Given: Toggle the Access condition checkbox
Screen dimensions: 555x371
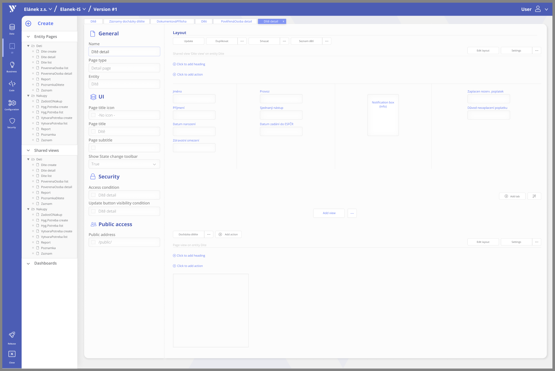Looking at the screenshot, I should [x=93, y=195].
